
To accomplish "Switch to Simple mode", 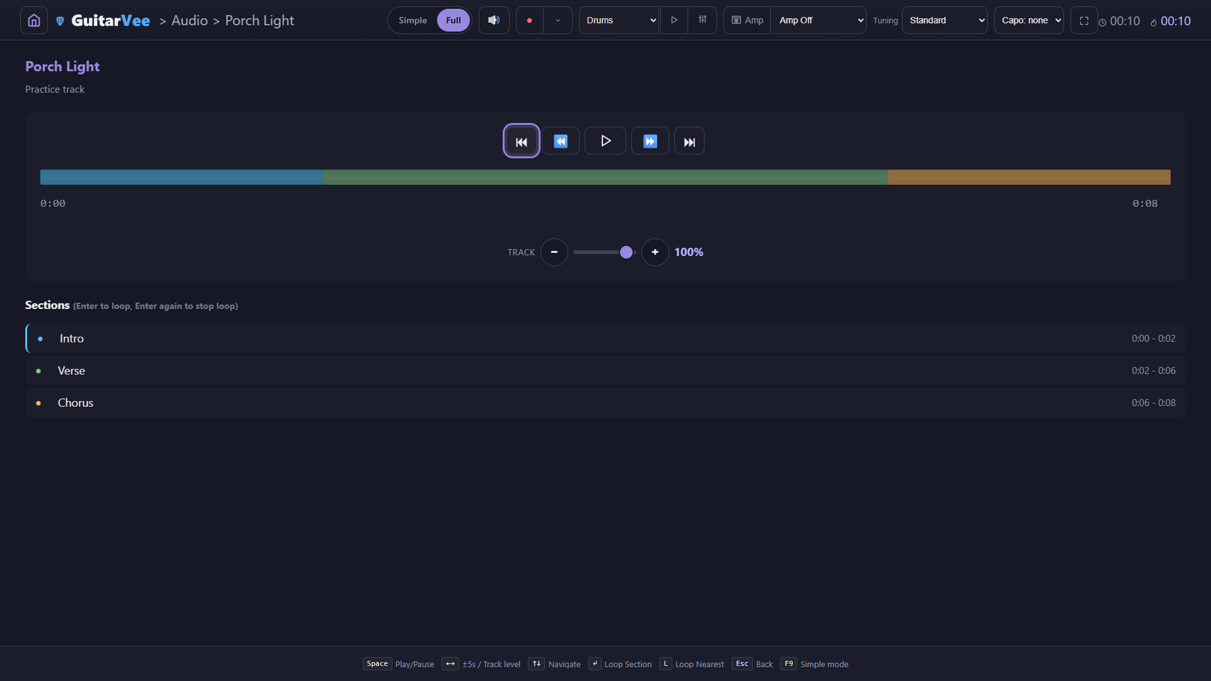I will (x=412, y=20).
